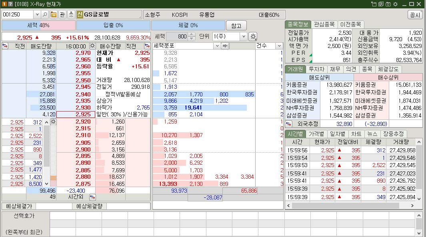
Task: Click the 세력 800 input field
Action: pos(177,36)
